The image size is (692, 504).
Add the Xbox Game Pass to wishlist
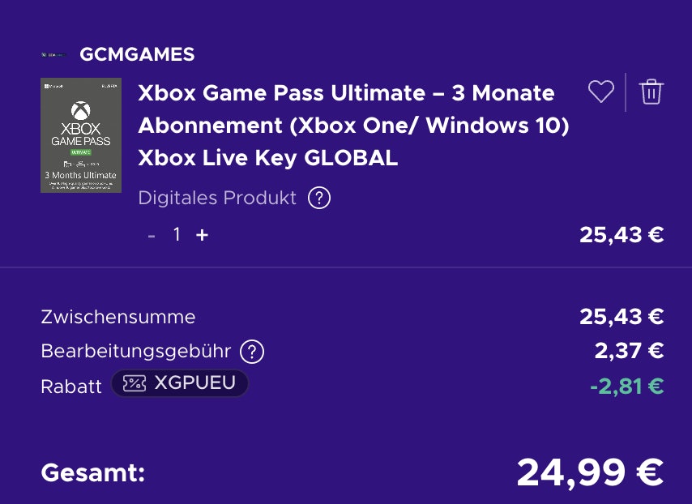coord(600,92)
